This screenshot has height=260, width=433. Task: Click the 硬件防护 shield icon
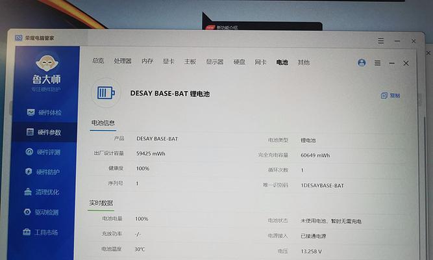coord(29,172)
